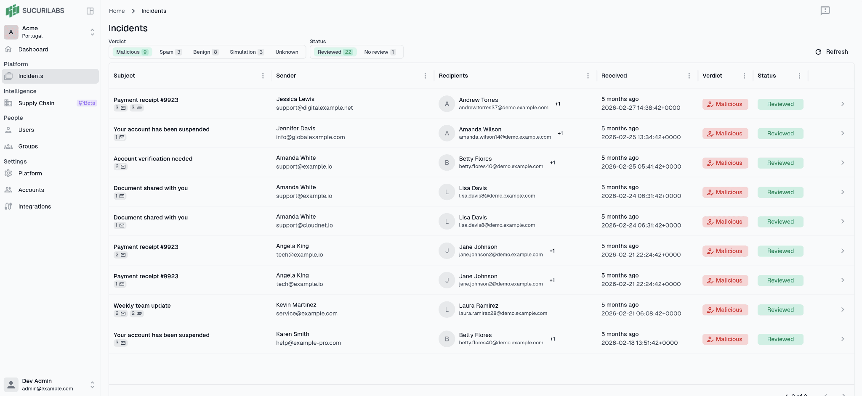Open Supply Chain in the sidebar

coord(51,103)
